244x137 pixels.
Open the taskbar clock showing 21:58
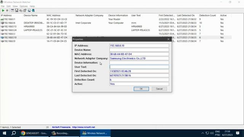point(227,133)
